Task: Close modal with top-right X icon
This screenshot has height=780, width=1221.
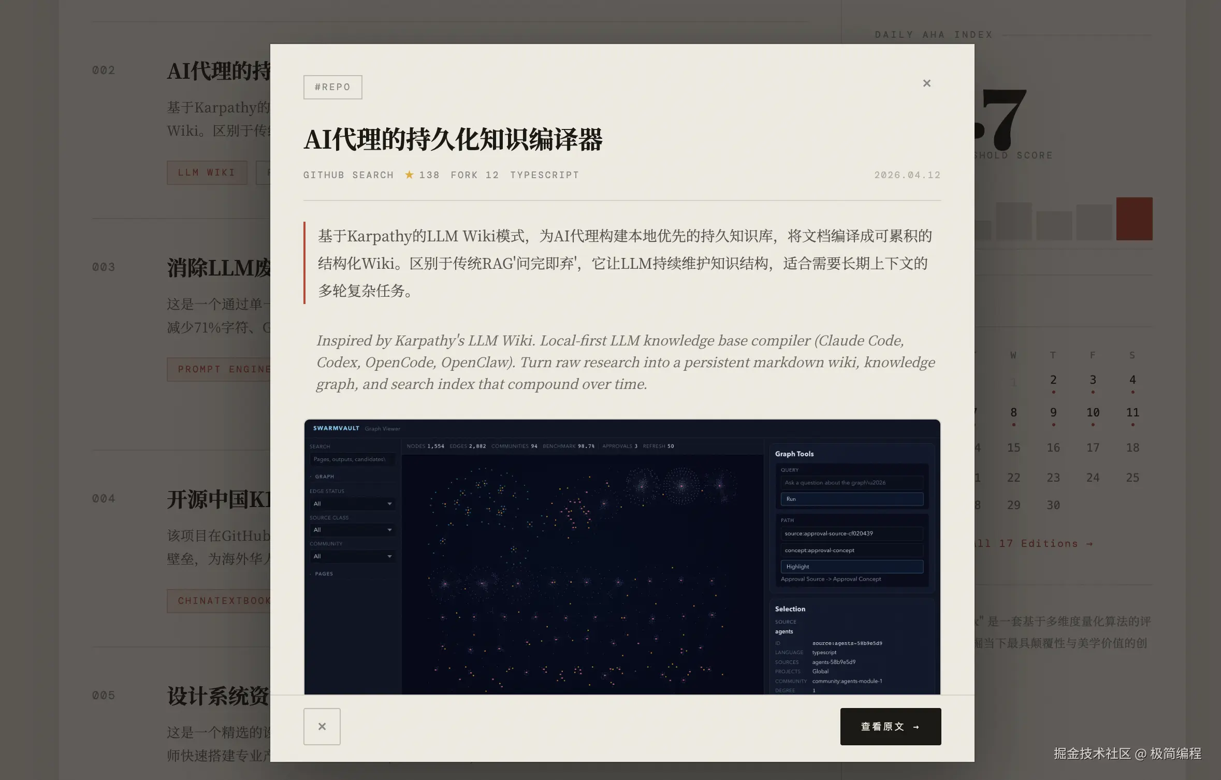Action: [x=926, y=83]
